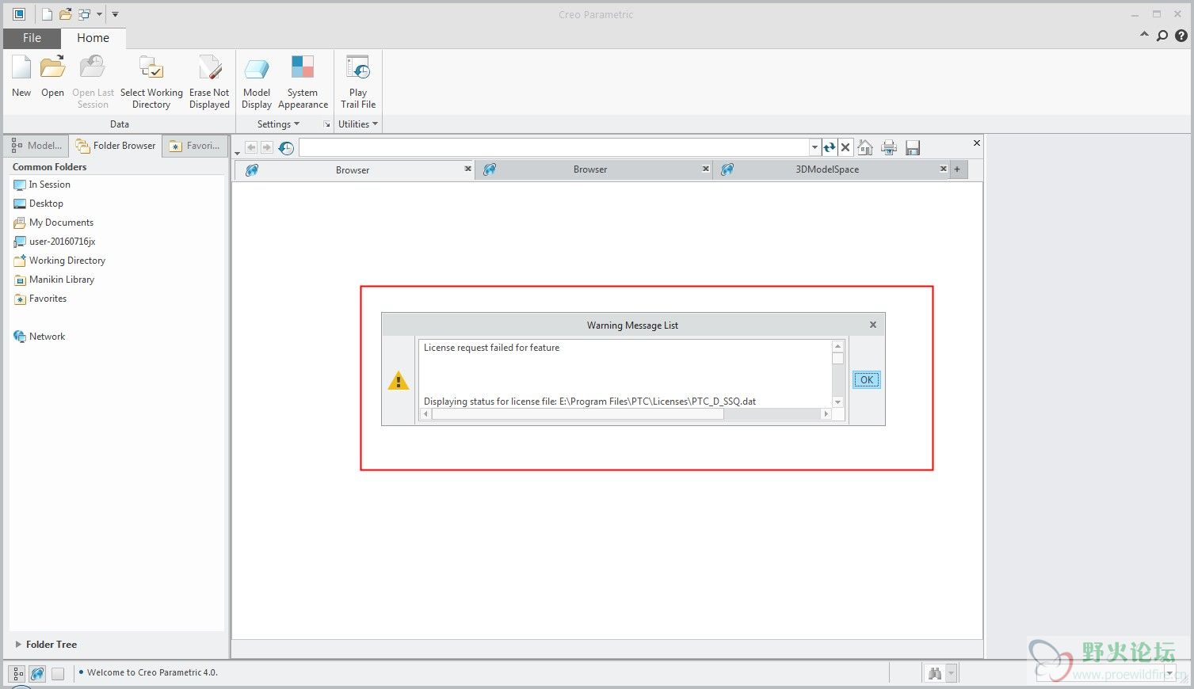Minimize the ribbon arrow

(x=1144, y=35)
